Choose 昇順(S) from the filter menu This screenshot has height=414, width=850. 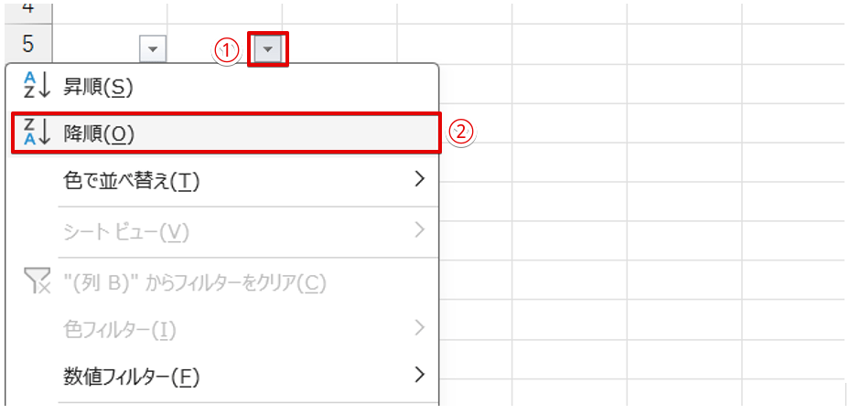tap(99, 87)
